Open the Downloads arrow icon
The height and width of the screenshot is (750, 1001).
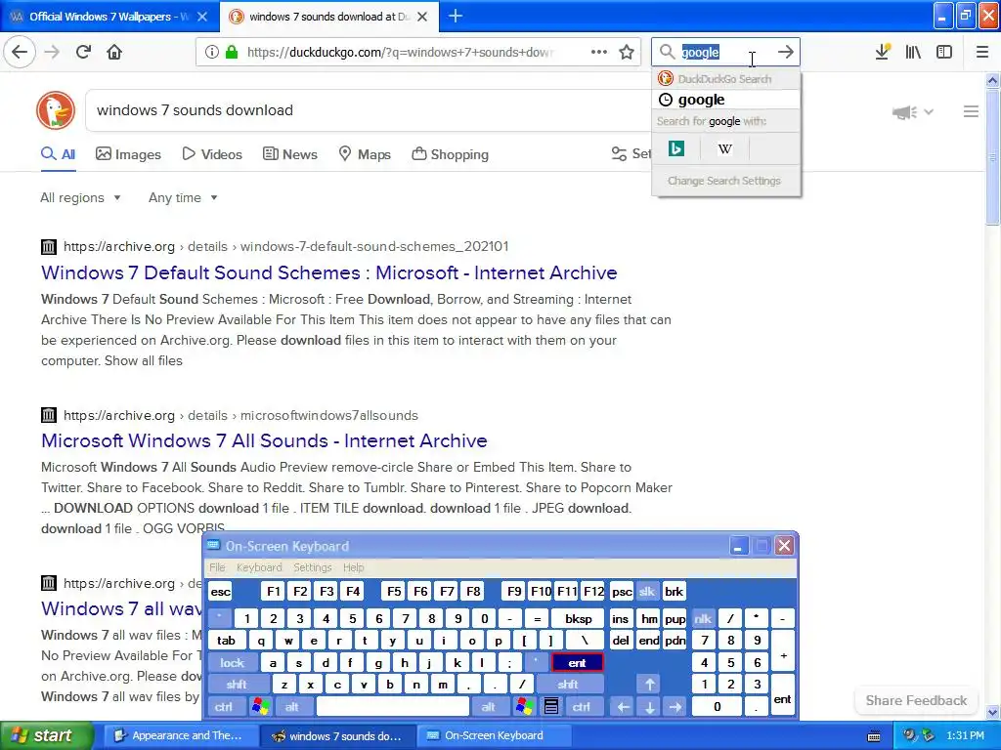point(883,52)
